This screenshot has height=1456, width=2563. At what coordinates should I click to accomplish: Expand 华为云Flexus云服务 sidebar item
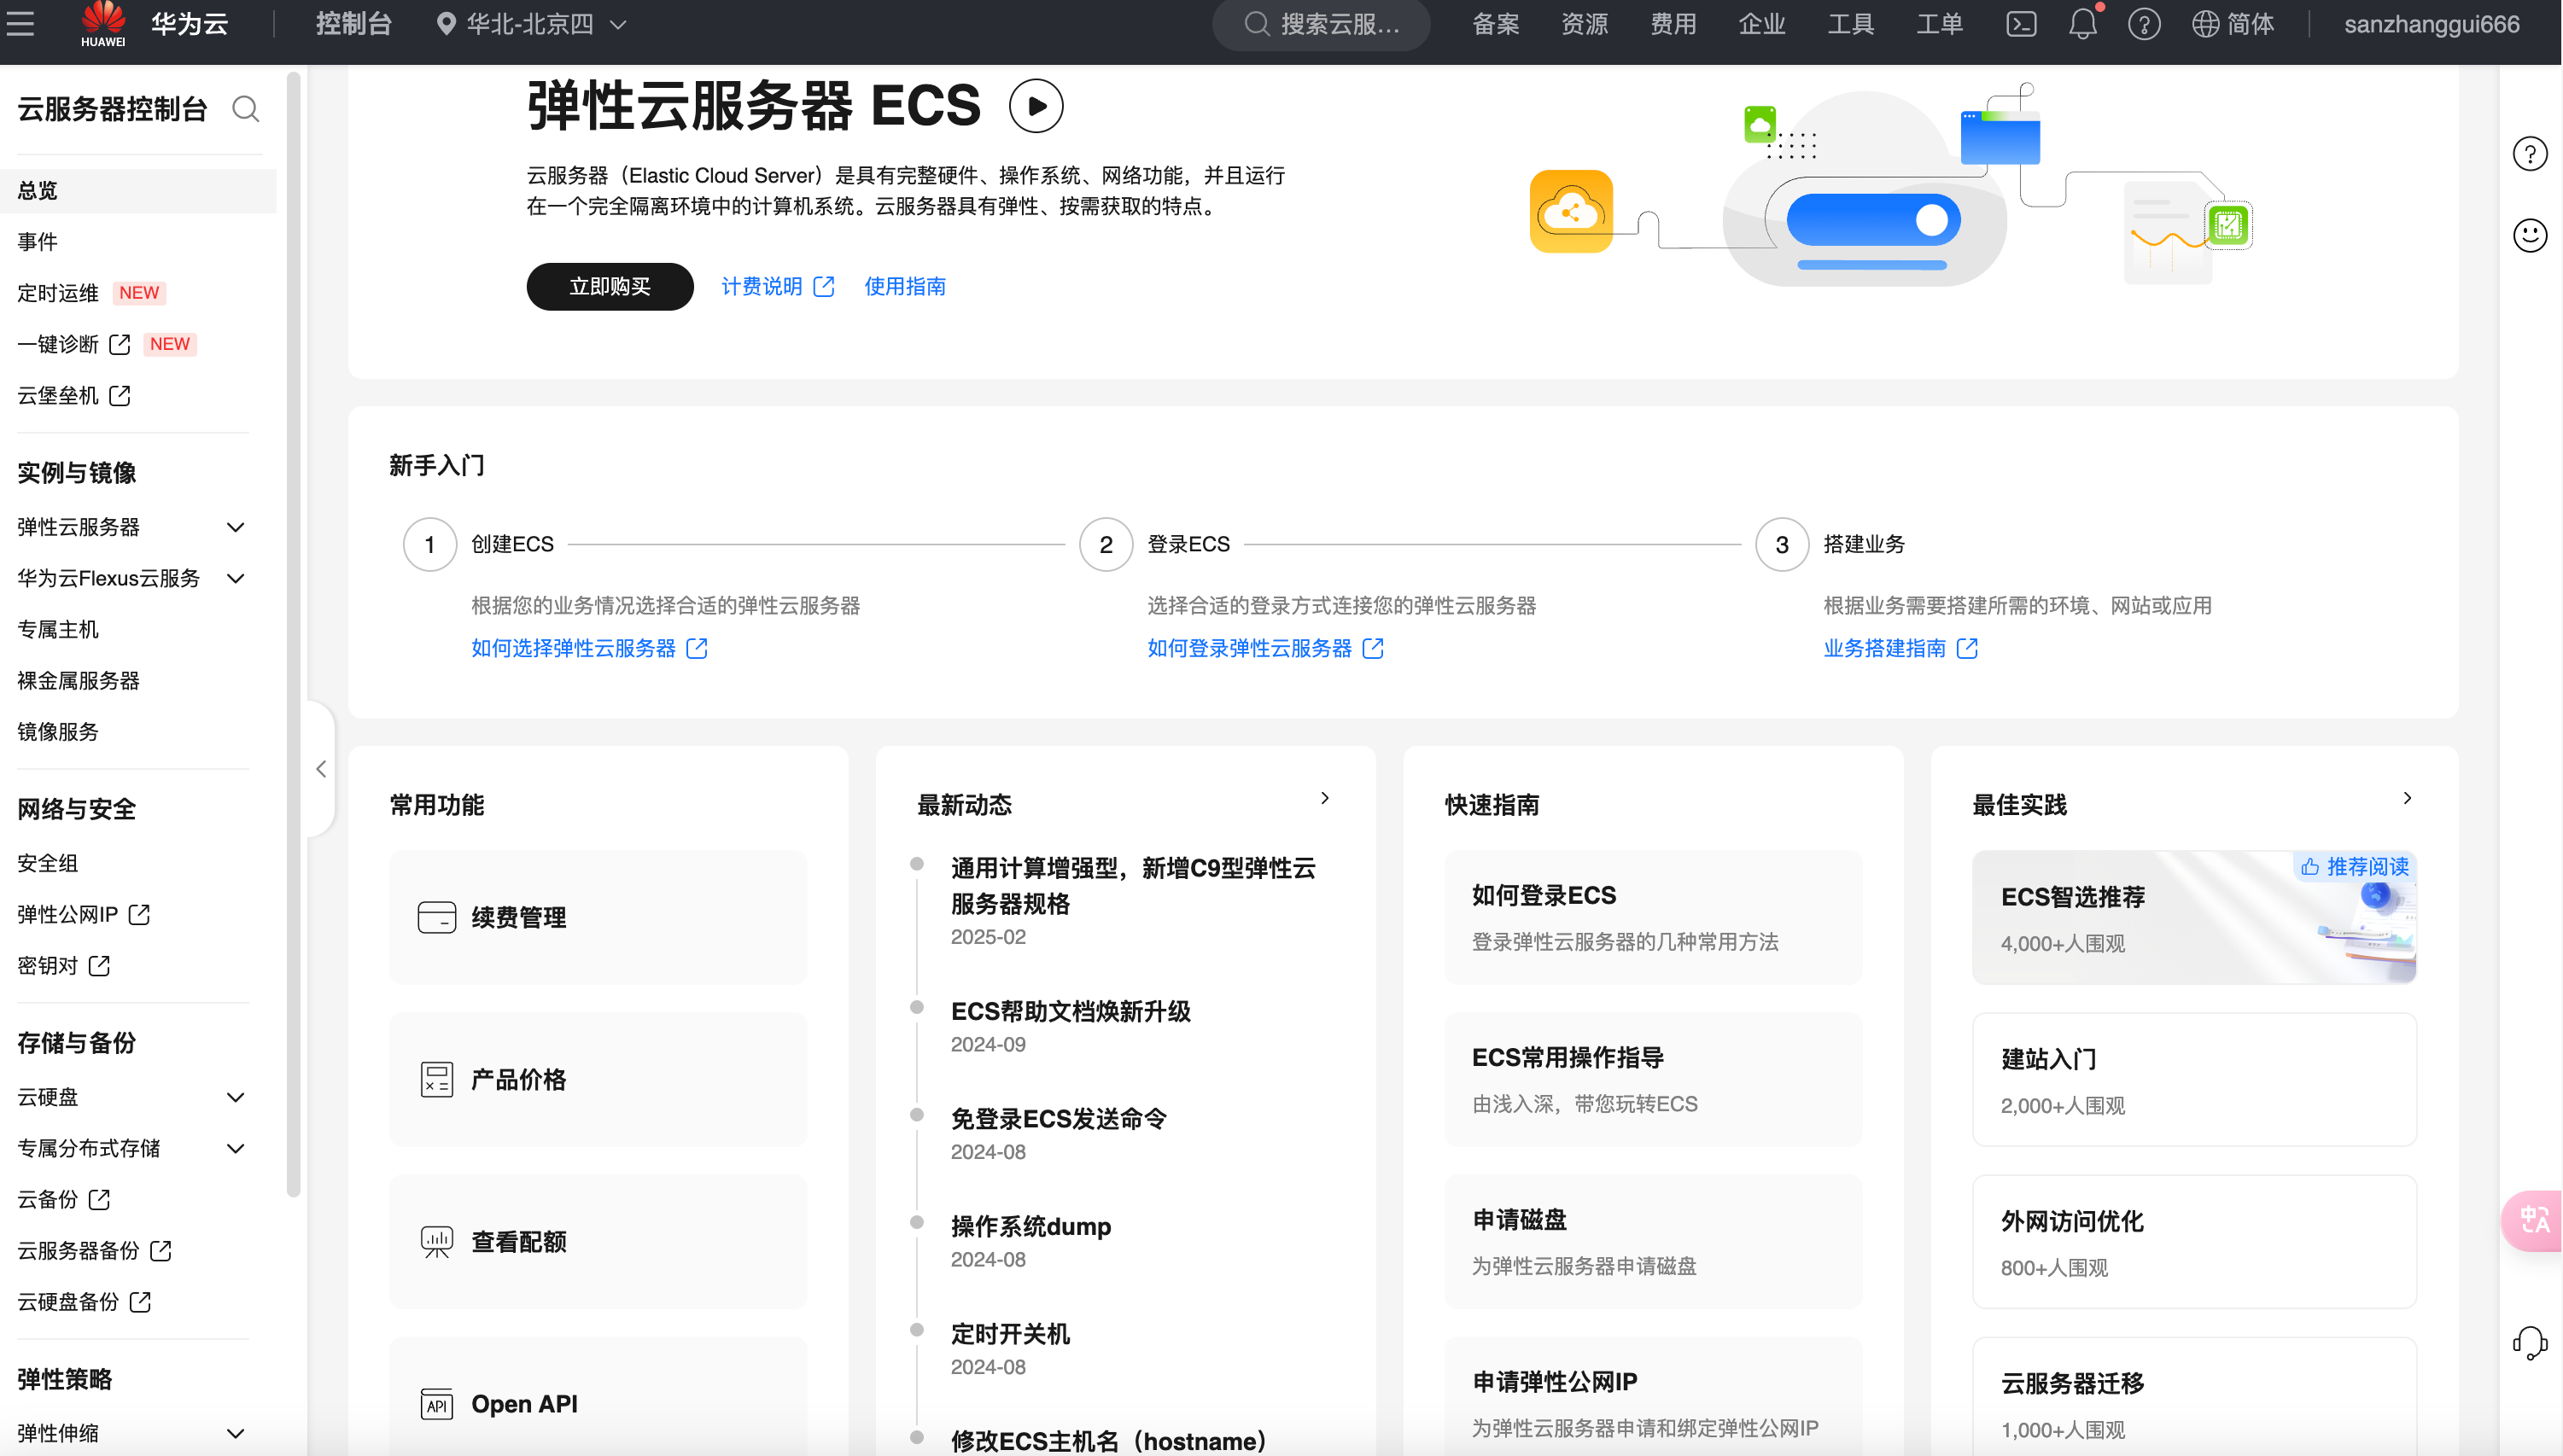(235, 578)
